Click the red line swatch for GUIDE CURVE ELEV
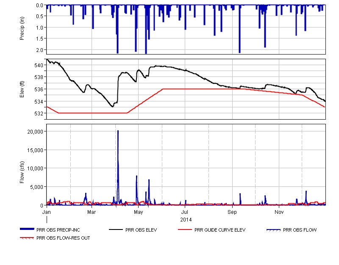Image resolution: width=339 pixels, height=265 pixels. click(185, 229)
